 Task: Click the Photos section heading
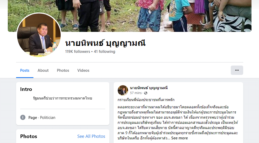pyautogui.click(x=29, y=136)
